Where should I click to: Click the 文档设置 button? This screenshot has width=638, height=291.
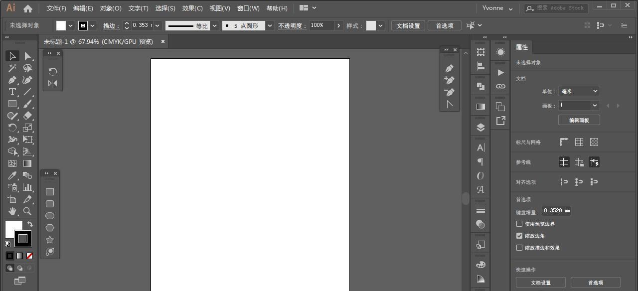click(407, 25)
